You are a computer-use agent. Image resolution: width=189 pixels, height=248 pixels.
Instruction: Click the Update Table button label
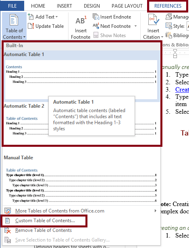[50, 26]
